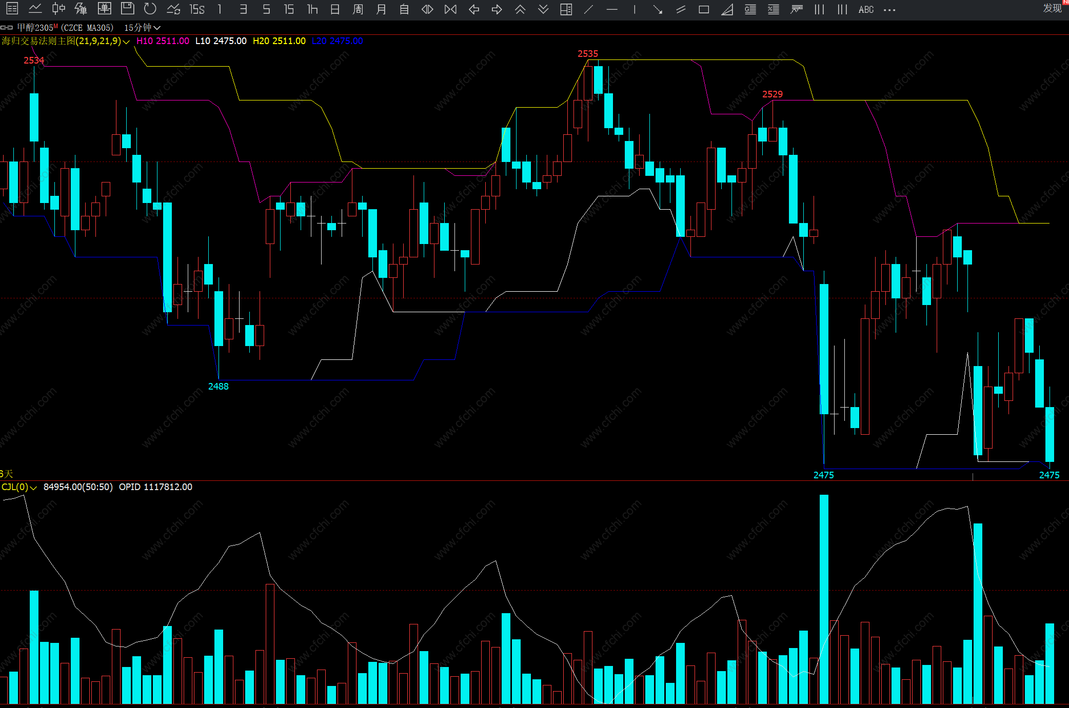Toggle the daily 日 period
This screenshot has height=708, width=1069.
[x=335, y=9]
